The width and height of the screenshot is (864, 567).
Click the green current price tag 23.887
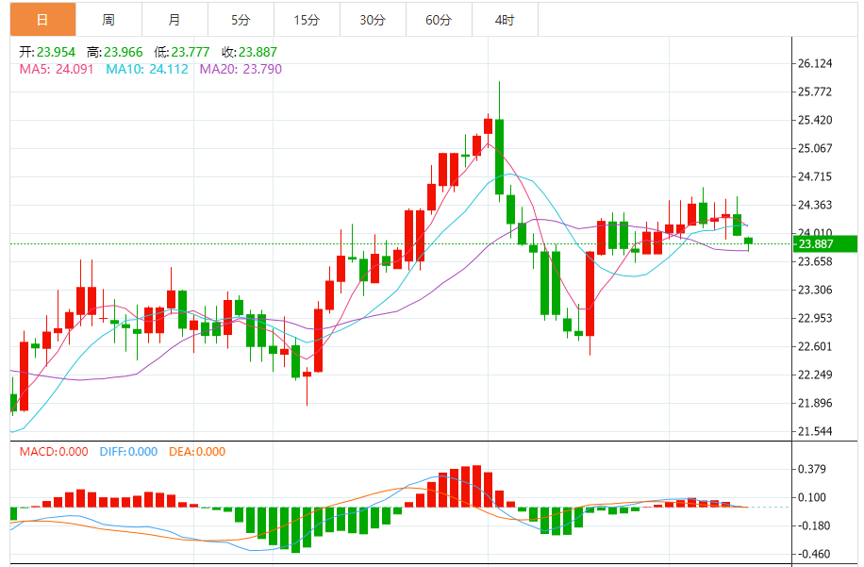(x=825, y=244)
